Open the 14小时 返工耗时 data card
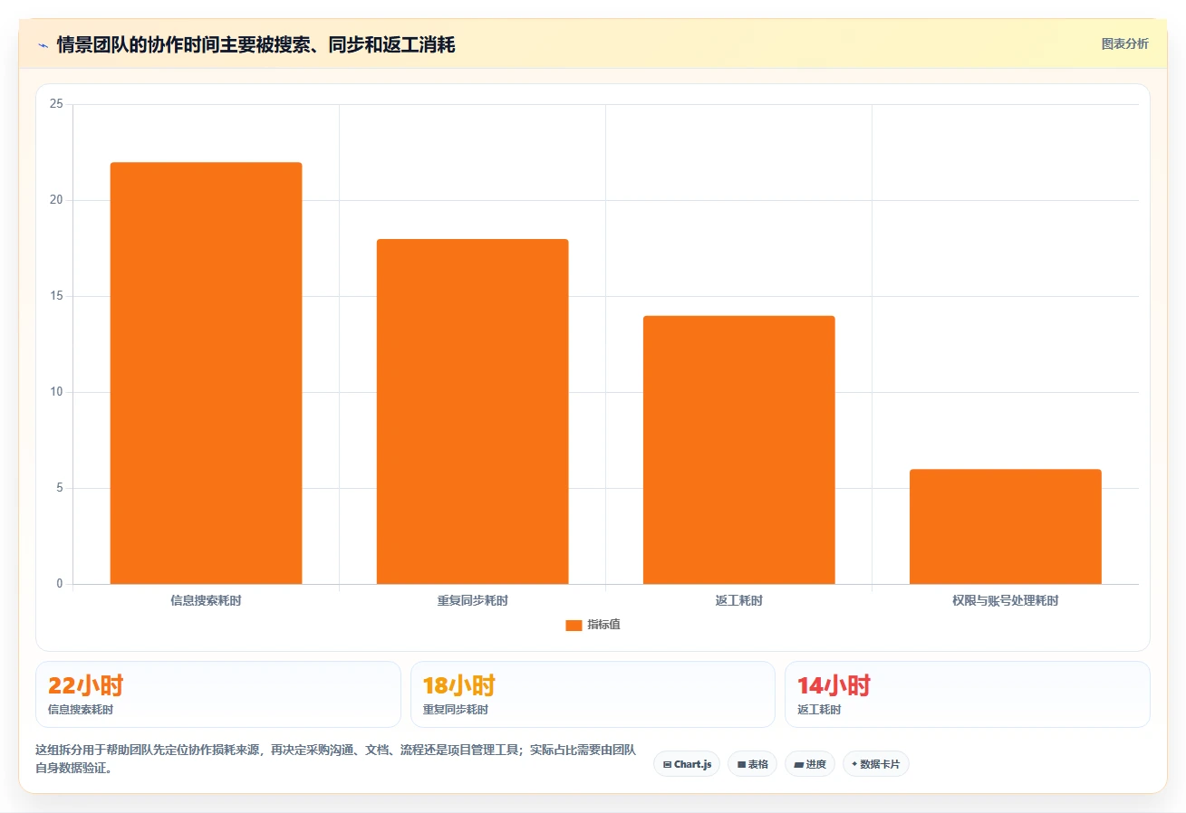This screenshot has width=1186, height=813. [x=967, y=694]
